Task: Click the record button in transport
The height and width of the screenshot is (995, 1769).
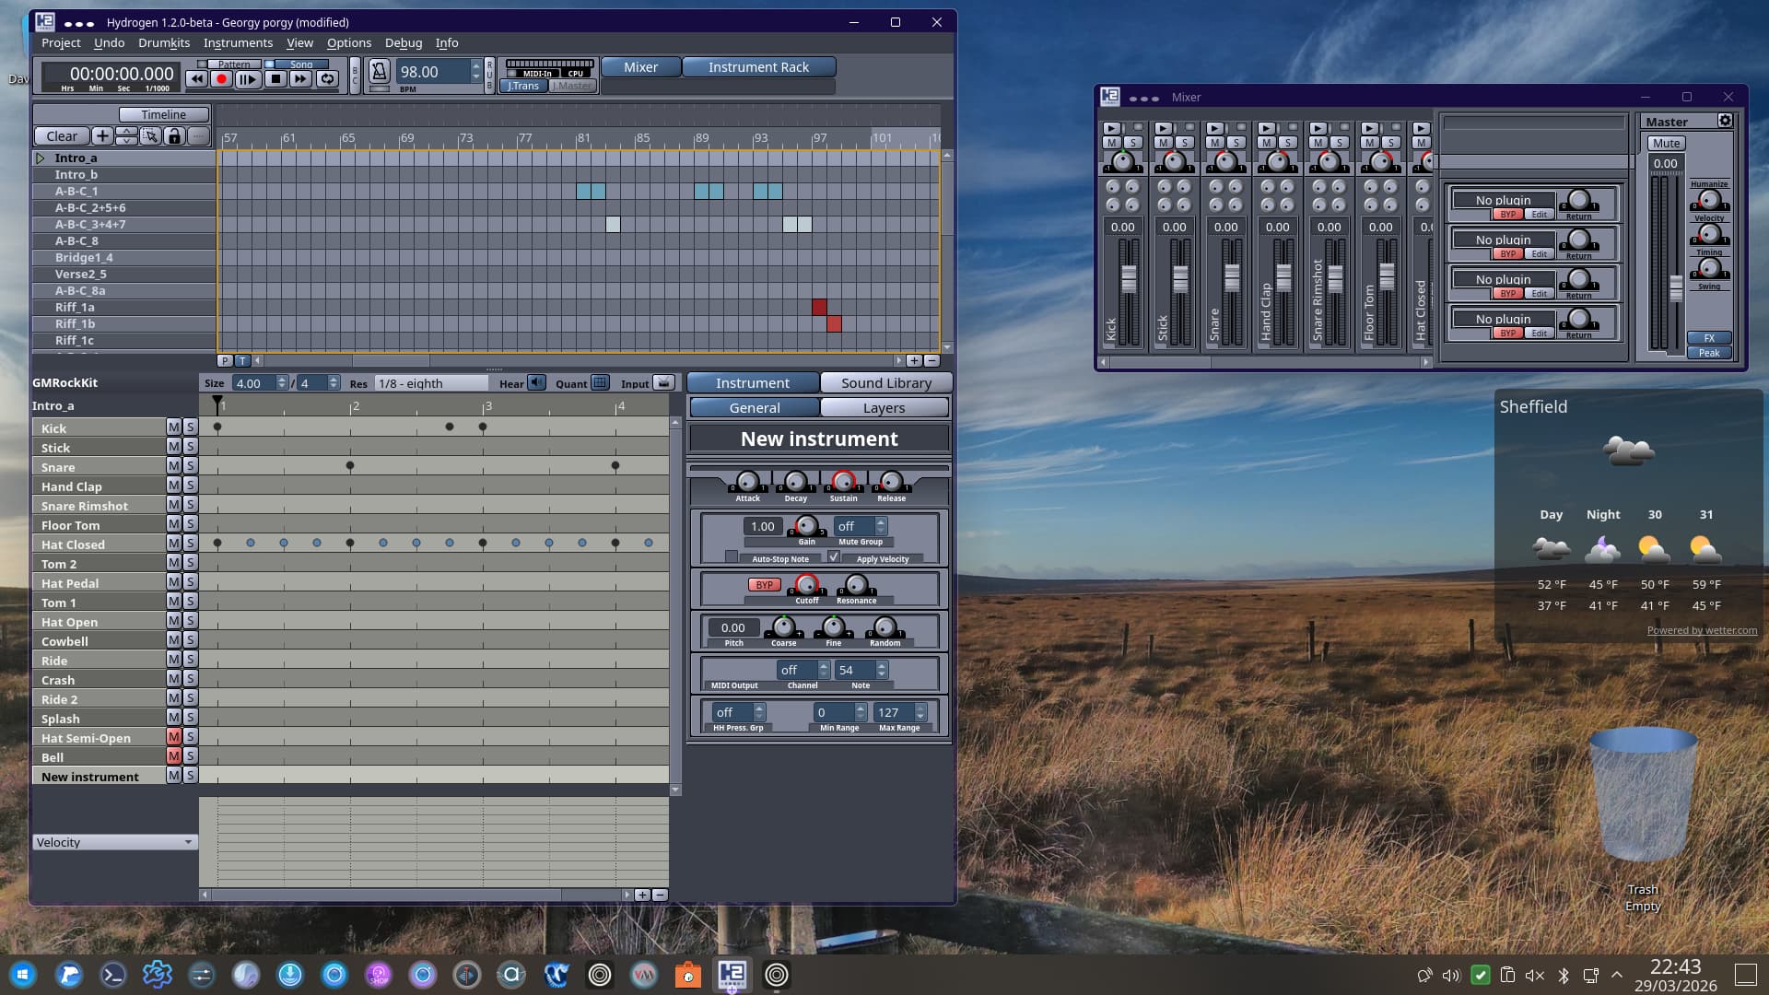Action: coord(221,79)
